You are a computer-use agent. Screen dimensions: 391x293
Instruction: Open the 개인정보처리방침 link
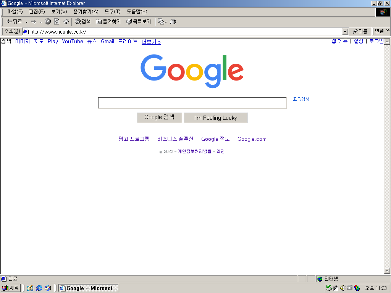click(x=194, y=151)
